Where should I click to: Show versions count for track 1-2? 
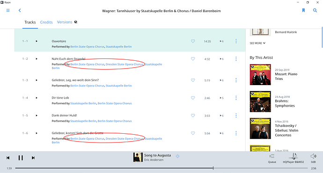tap(221, 59)
